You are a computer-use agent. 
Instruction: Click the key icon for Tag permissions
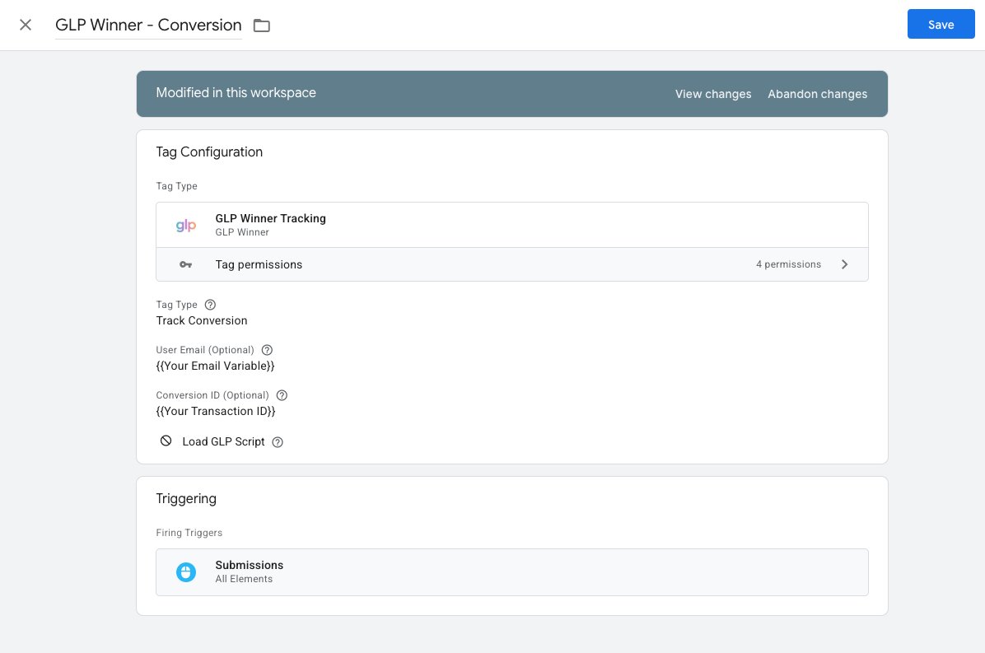186,264
